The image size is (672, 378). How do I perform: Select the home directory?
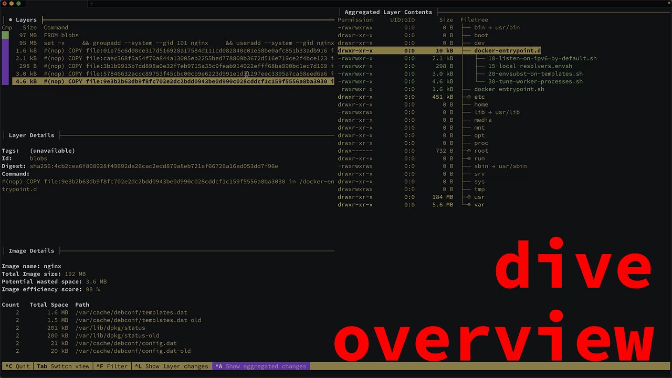click(x=481, y=104)
